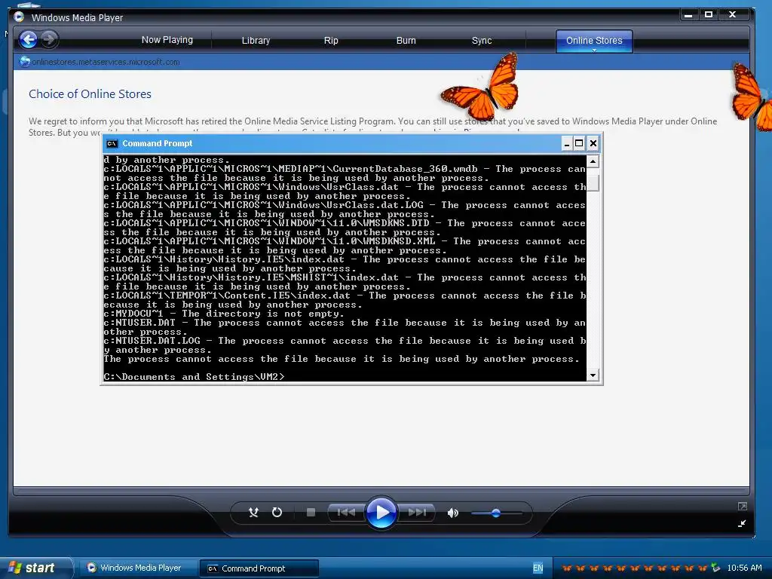Screen dimensions: 772x579
Task: Select the Burn tab
Action: click(406, 41)
